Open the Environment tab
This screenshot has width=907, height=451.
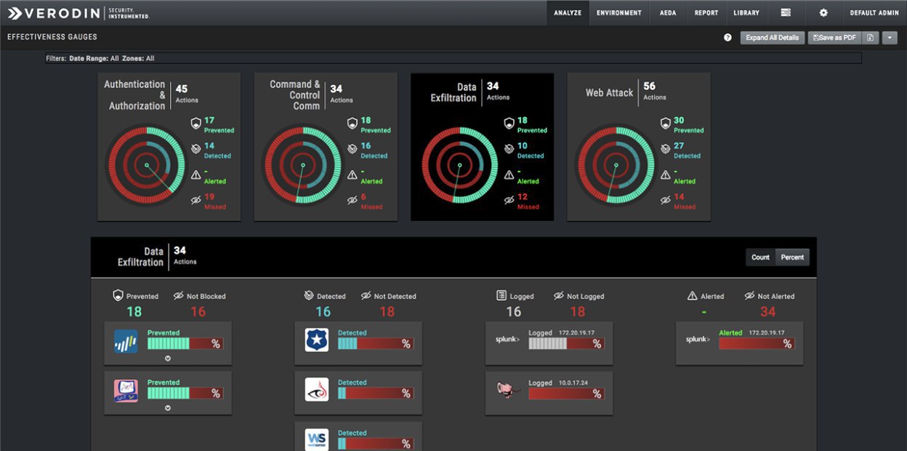coord(619,12)
